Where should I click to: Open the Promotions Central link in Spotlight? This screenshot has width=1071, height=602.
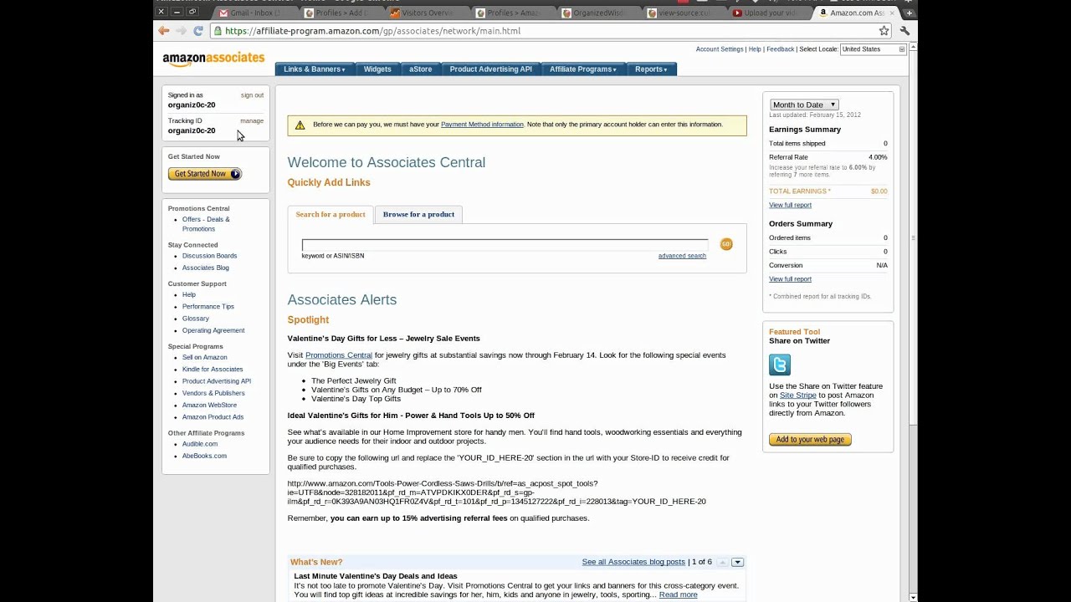[x=339, y=355]
